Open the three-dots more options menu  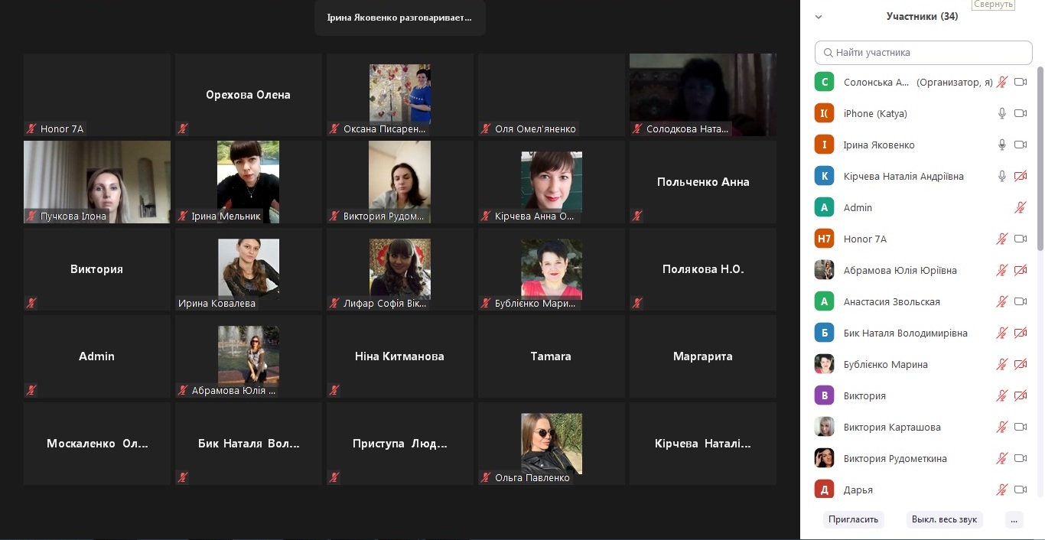pos(1014,519)
